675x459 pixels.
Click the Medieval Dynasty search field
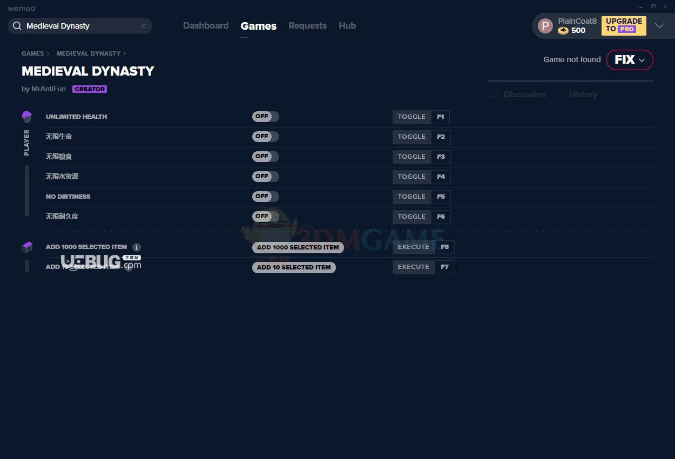pos(80,26)
